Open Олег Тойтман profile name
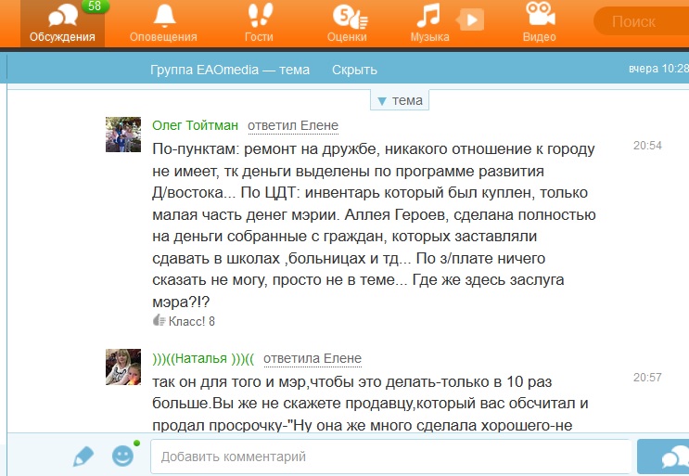Image resolution: width=689 pixels, height=476 pixels. point(195,125)
